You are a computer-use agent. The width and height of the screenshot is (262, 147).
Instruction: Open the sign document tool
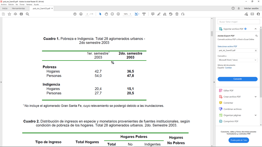(x=165, y=14)
